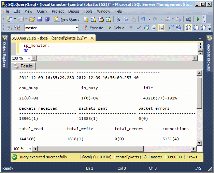Click the XMLA query icon
Image resolution: width=214 pixels, height=173 pixels.
[109, 19]
